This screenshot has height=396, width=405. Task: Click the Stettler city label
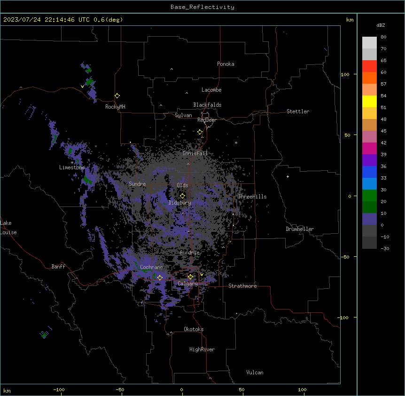point(298,111)
